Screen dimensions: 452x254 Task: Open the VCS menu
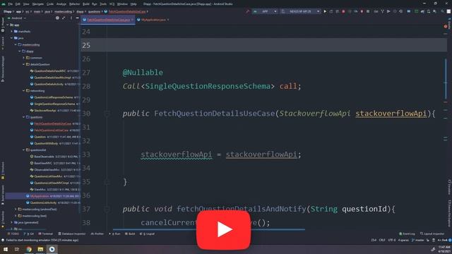pos(112,4)
